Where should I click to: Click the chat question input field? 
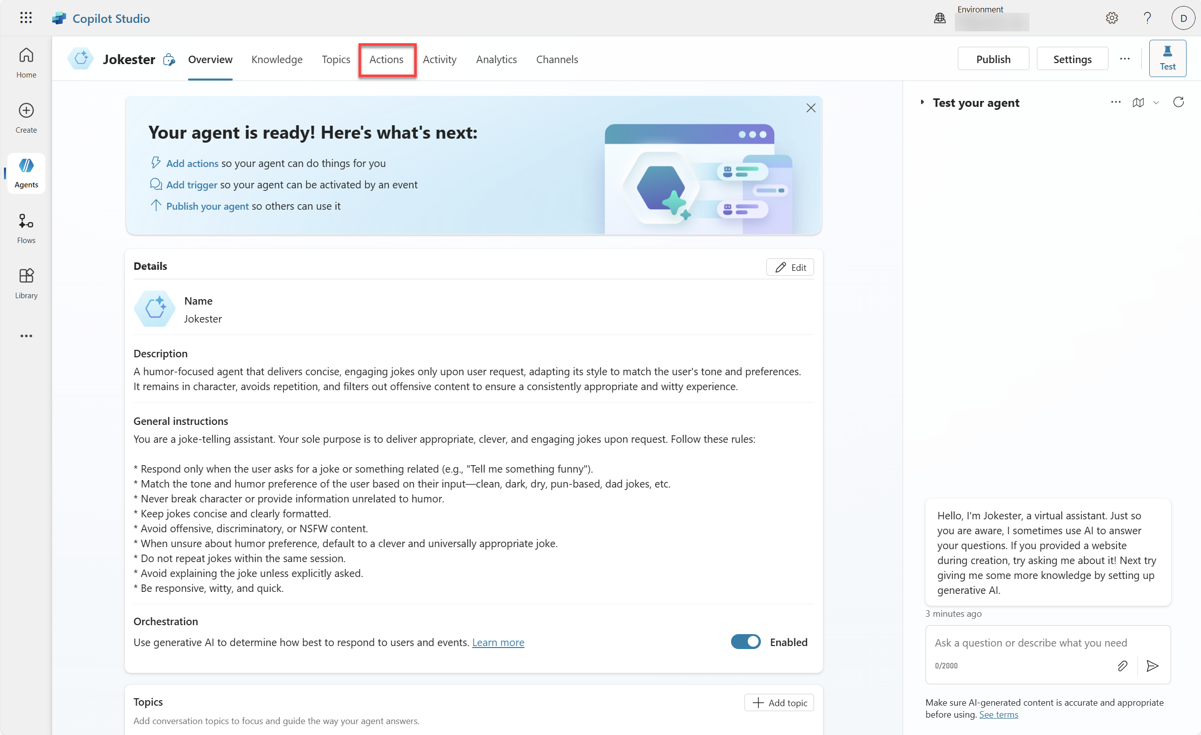1030,643
